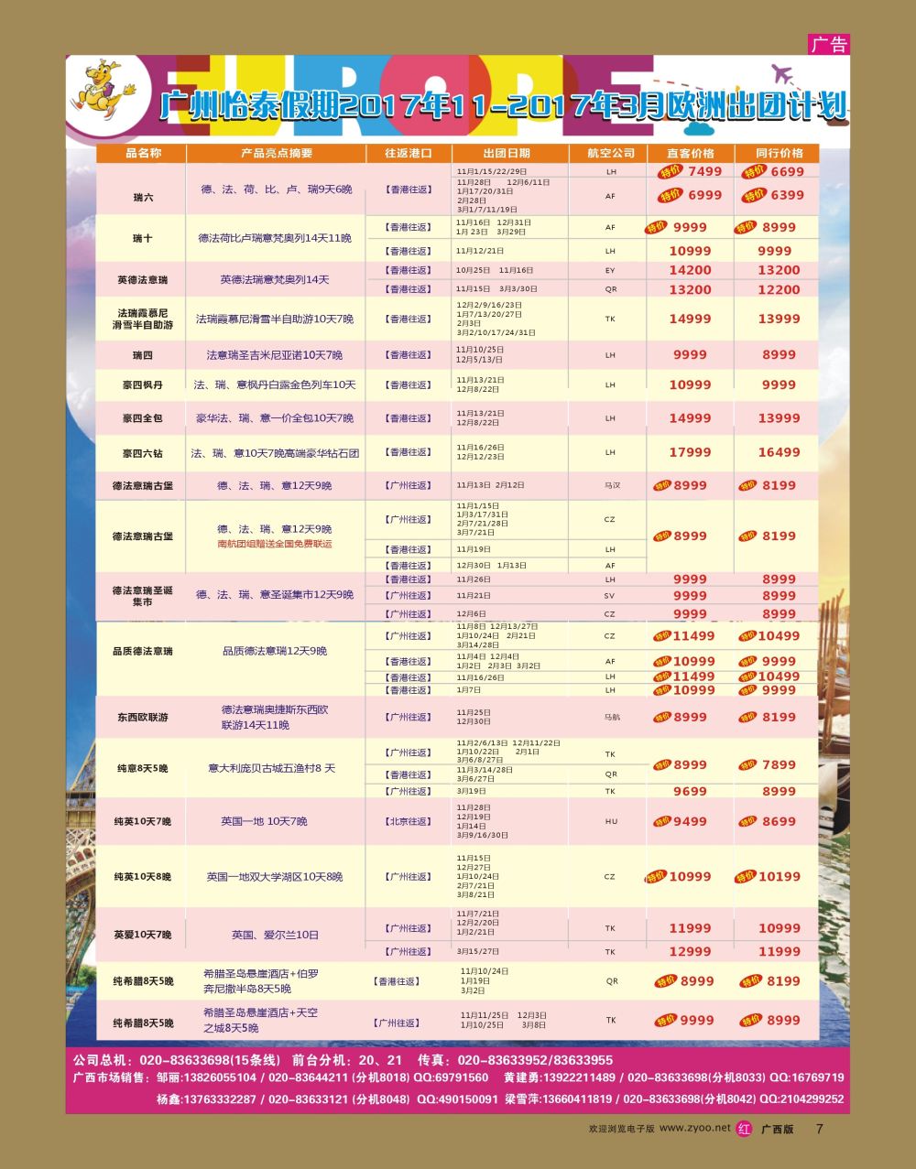Click description 意大利庞贝古城五渔村8天
The image size is (916, 1169).
click(x=272, y=768)
